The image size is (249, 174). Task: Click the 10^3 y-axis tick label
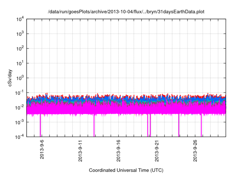pos(20,34)
